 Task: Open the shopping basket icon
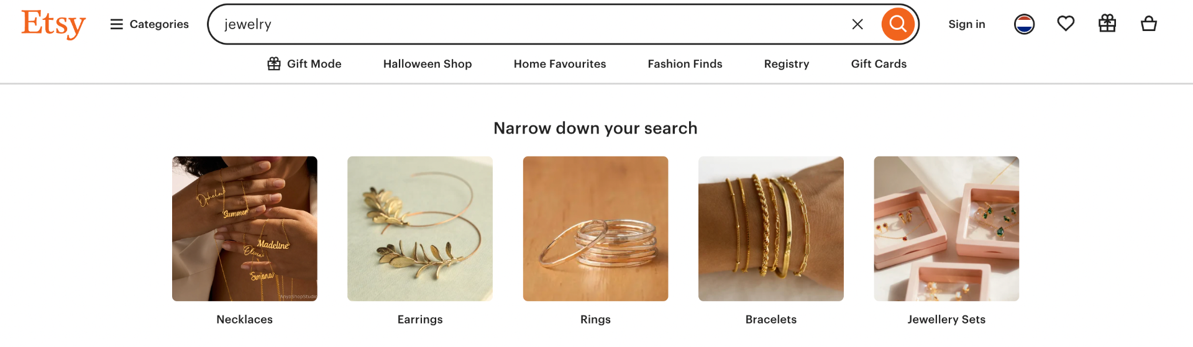[x=1149, y=24]
